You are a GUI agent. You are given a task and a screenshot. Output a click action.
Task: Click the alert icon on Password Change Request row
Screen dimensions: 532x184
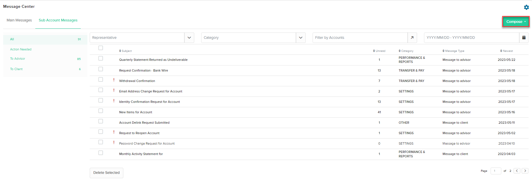[114, 143]
